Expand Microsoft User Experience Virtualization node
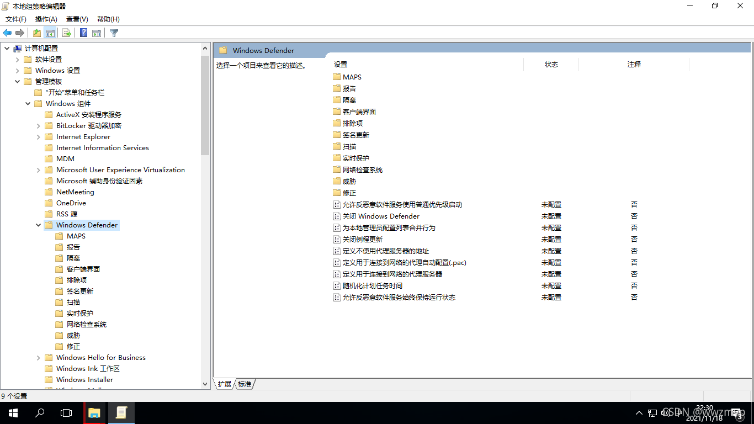The image size is (754, 424). point(39,170)
